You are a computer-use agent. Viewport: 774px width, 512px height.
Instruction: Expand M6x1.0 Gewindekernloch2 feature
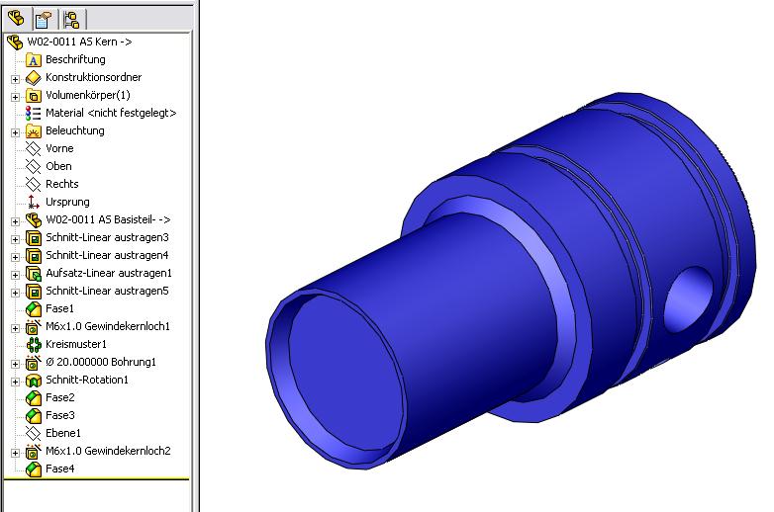coord(15,453)
